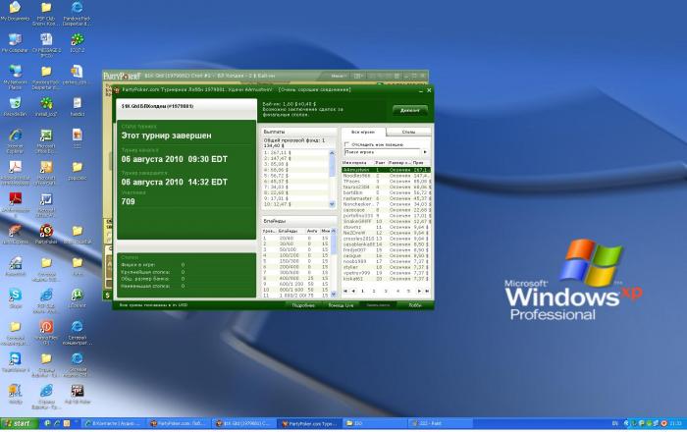Screen dimensions: 687x432
Task: Click the Блайнды panel header
Action: (298, 221)
